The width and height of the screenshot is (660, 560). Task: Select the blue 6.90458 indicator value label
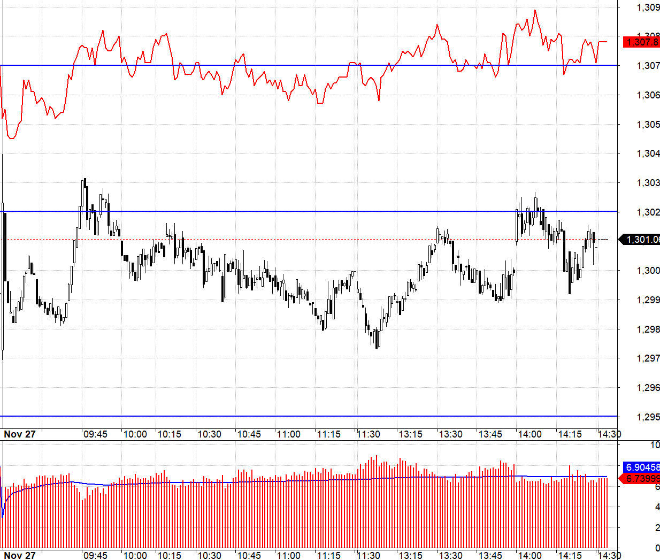pos(642,467)
